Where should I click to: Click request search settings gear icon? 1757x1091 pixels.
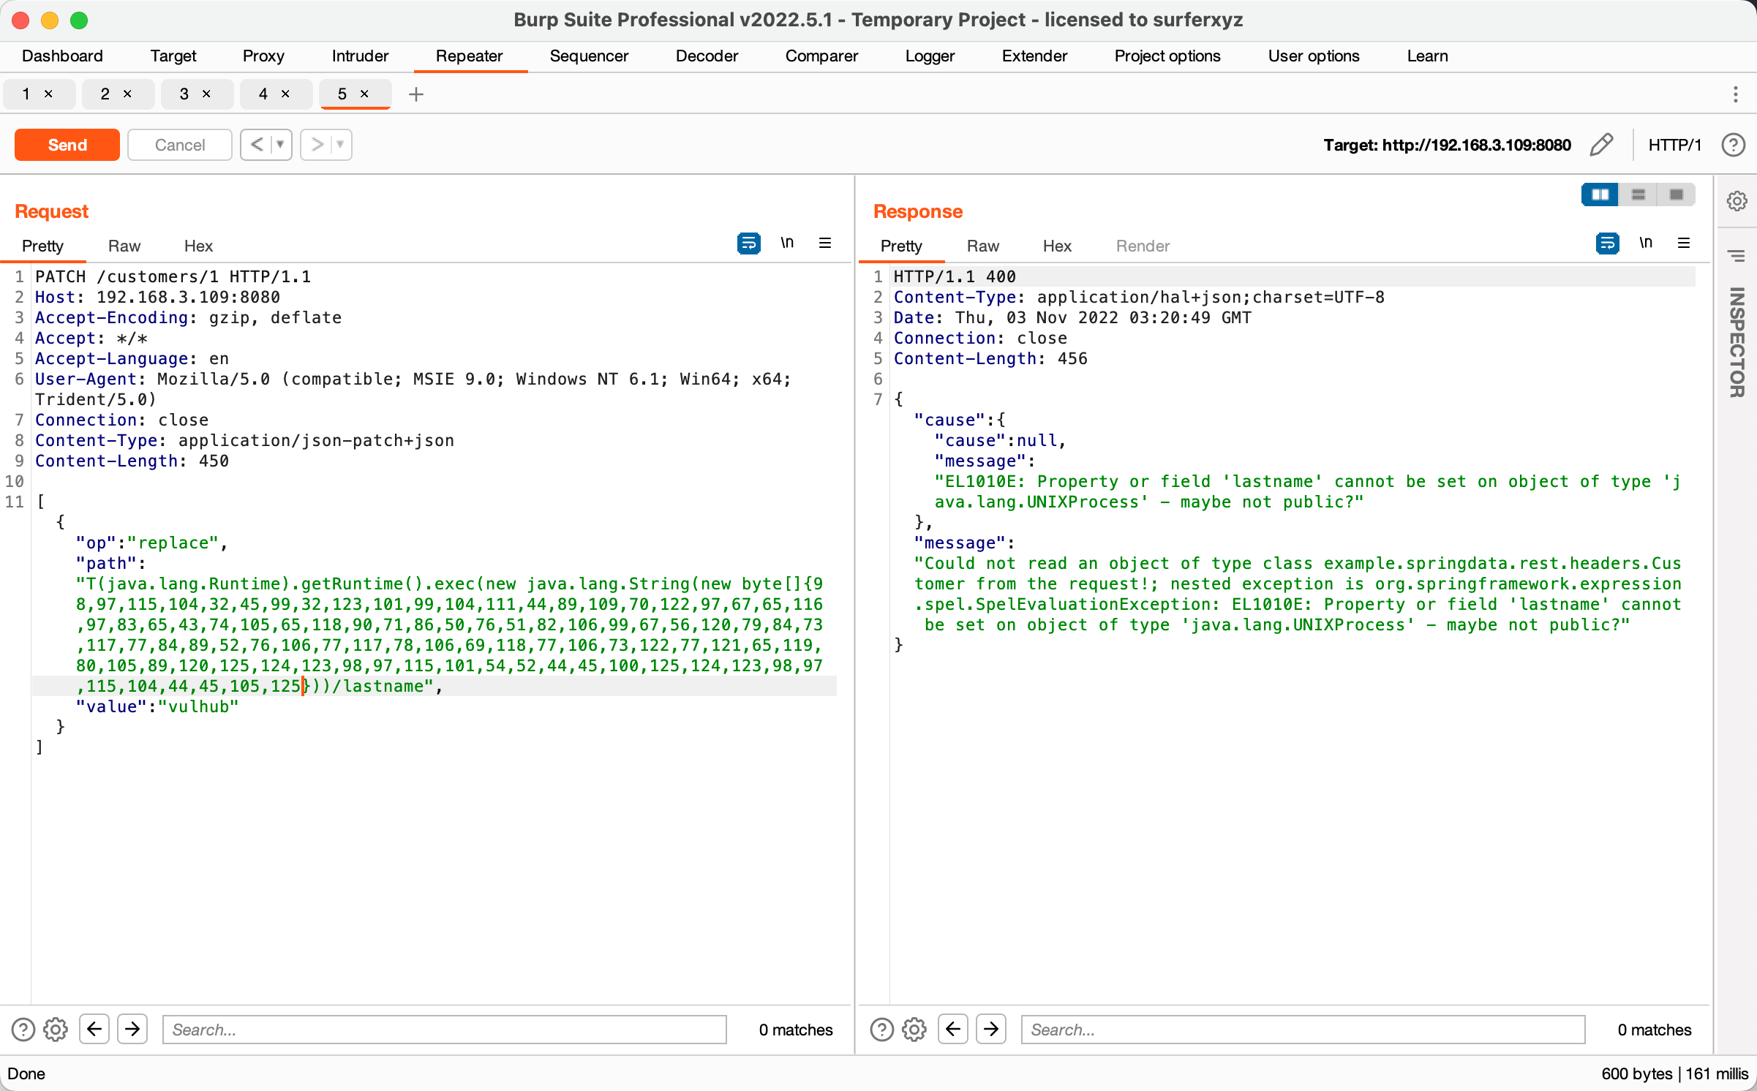pos(56,1030)
